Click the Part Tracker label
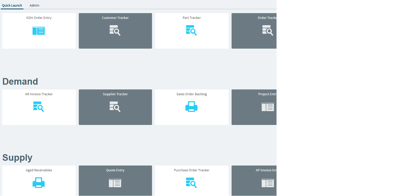Viewport: 399px width, 196px height. [x=192, y=18]
